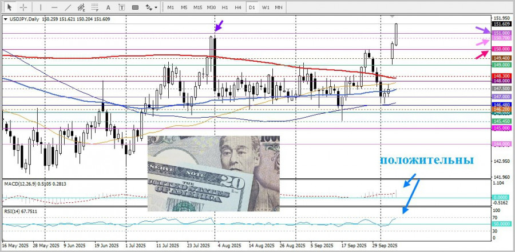Select the Fibonacci retracement tool
The width and height of the screenshot is (515, 252).
point(96,7)
